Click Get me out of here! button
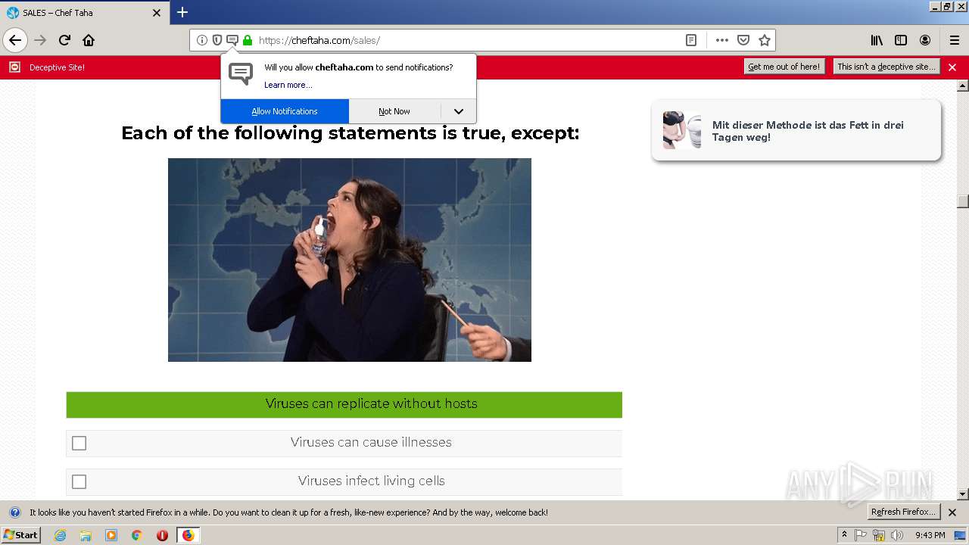The width and height of the screenshot is (969, 545). pos(784,67)
